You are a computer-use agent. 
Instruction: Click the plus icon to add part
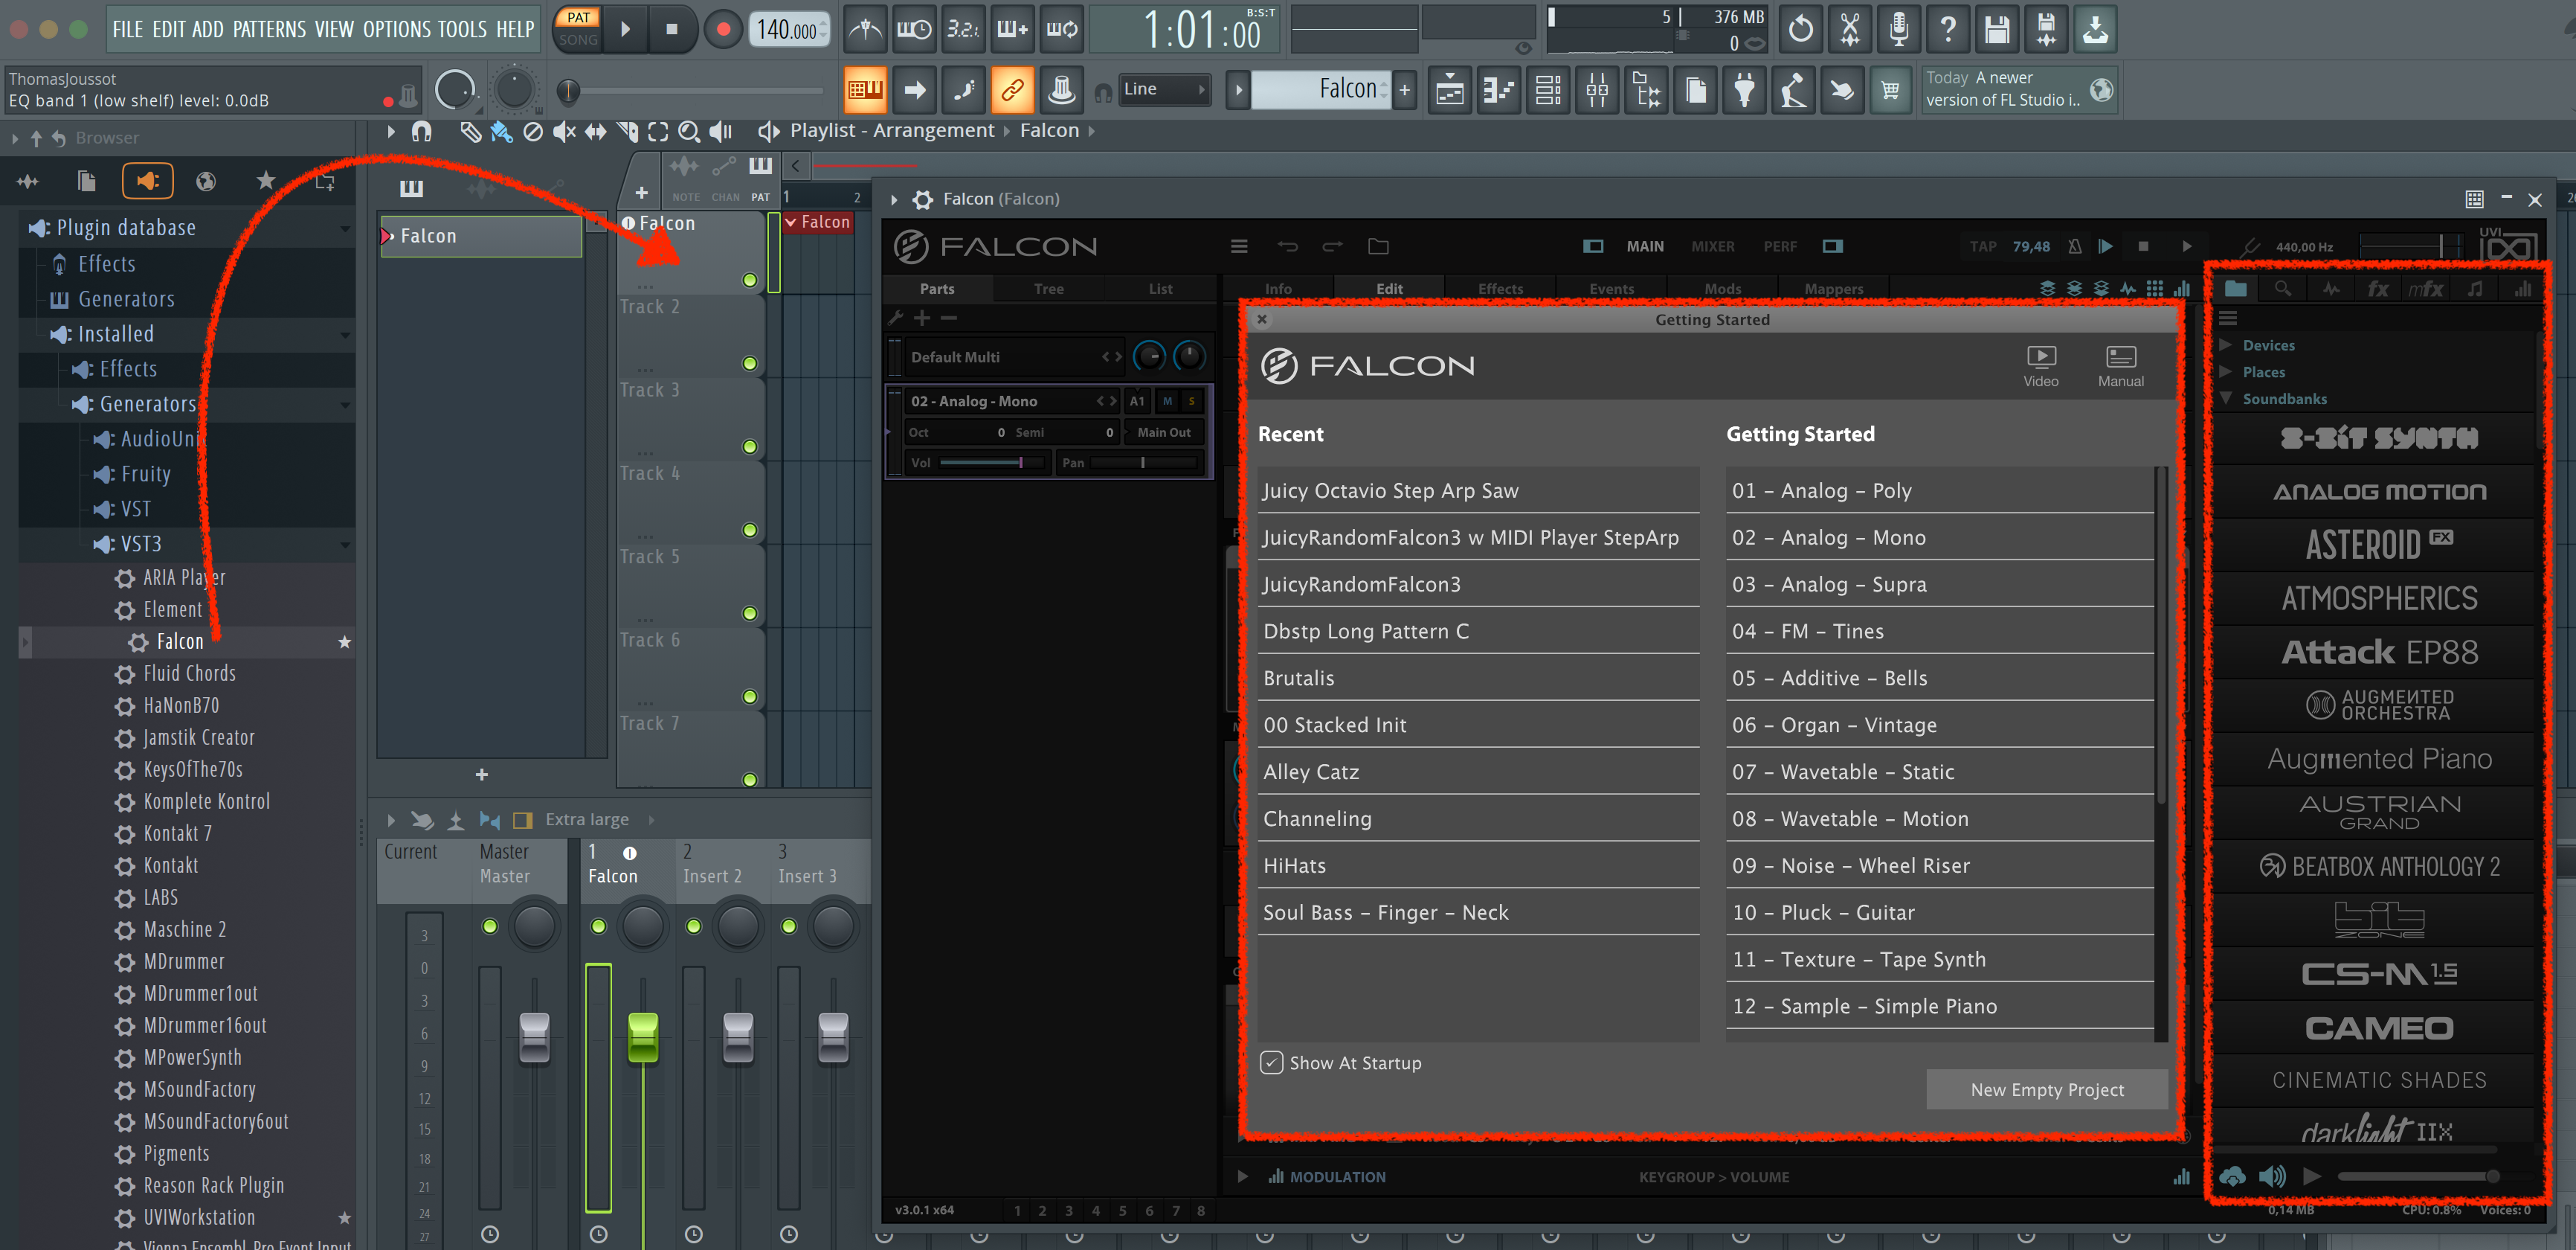click(921, 317)
